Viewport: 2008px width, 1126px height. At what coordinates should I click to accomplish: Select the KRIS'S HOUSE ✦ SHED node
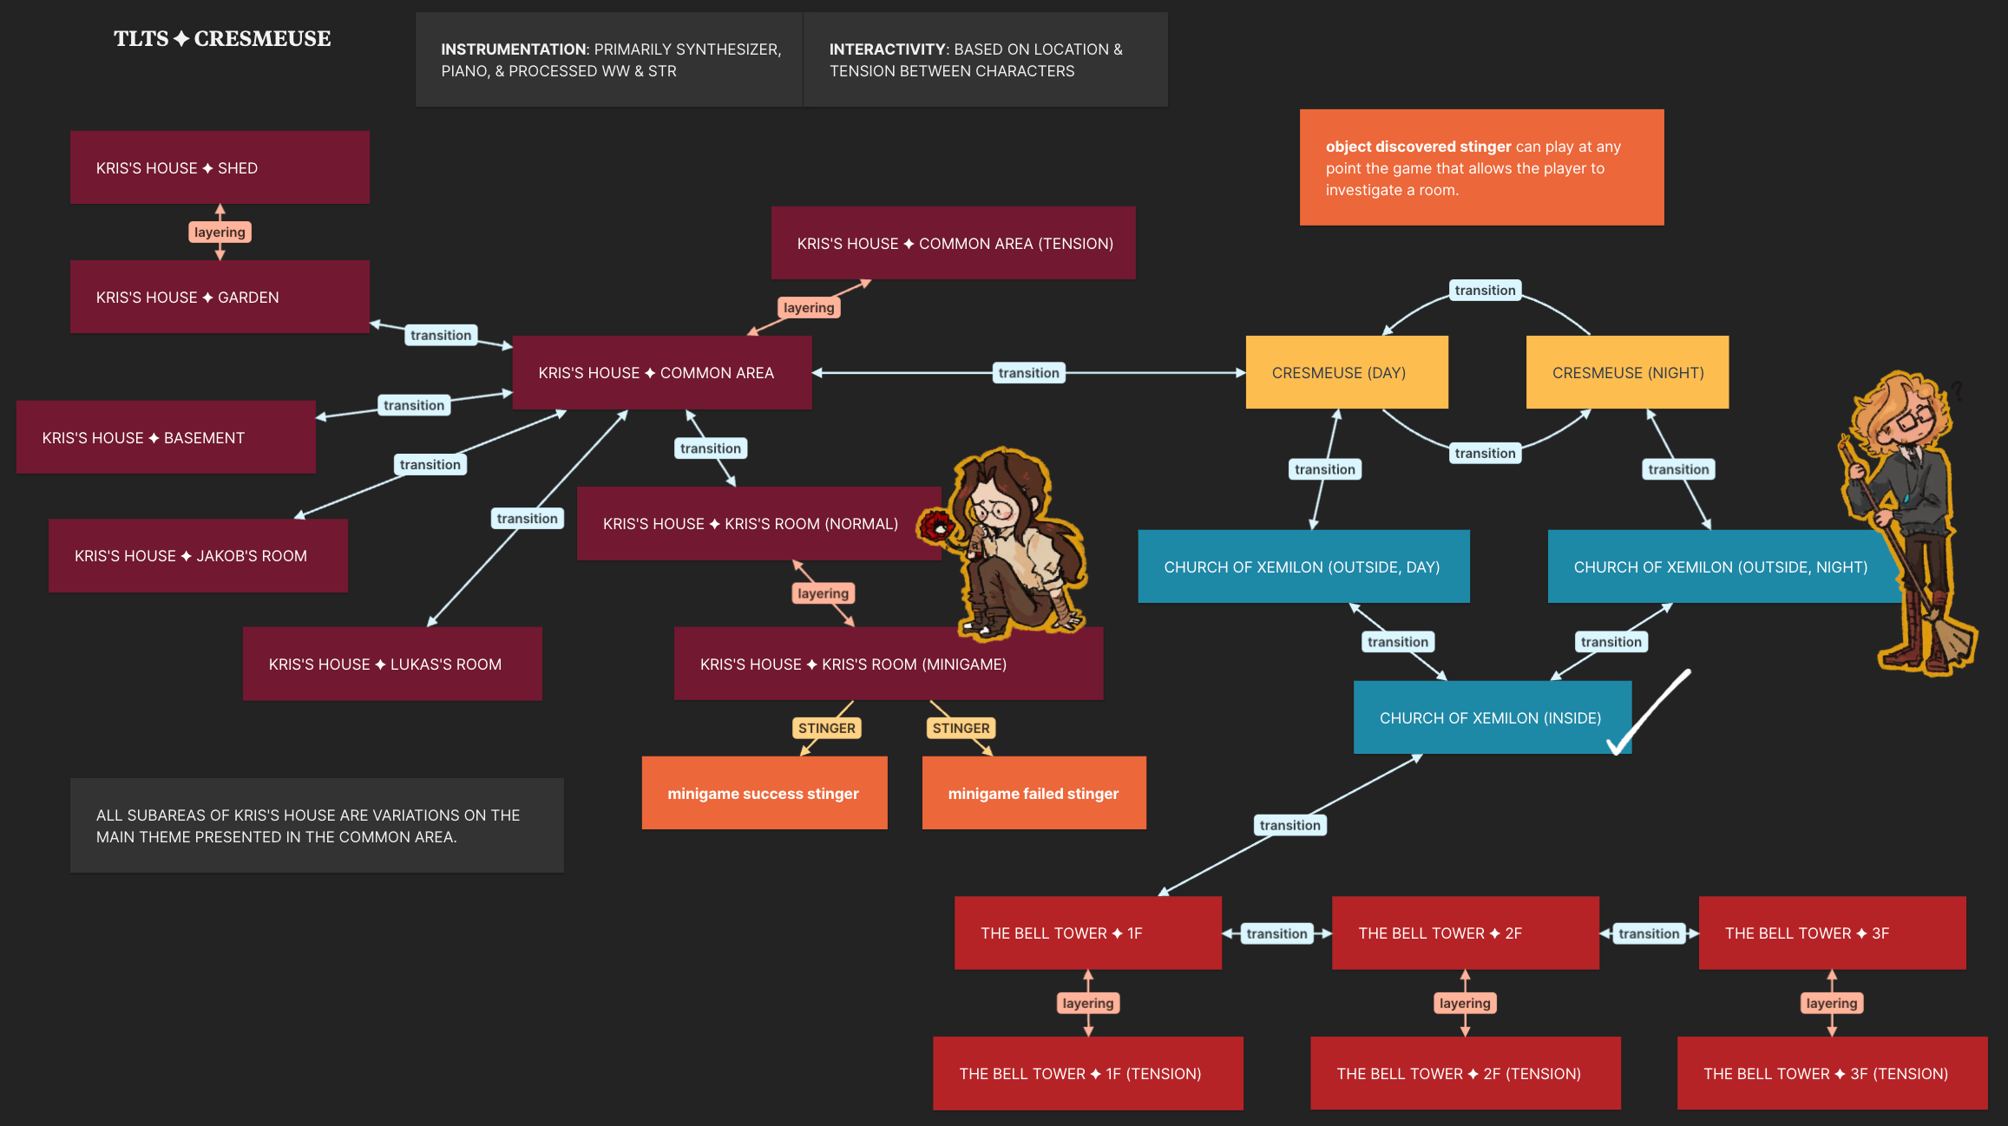coord(220,167)
